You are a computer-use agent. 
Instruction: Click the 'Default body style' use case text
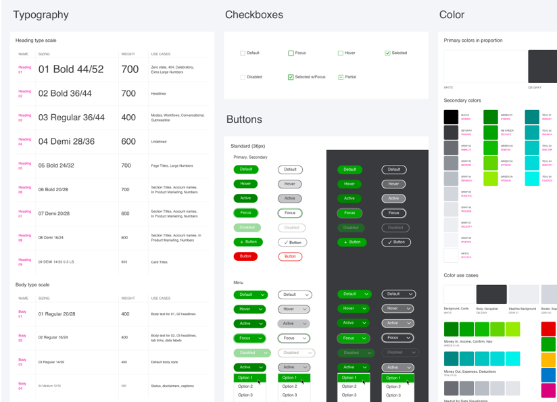(164, 362)
